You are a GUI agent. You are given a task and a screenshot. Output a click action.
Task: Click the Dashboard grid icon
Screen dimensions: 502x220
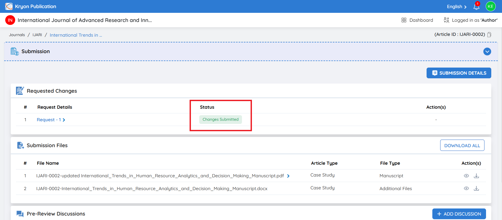404,20
